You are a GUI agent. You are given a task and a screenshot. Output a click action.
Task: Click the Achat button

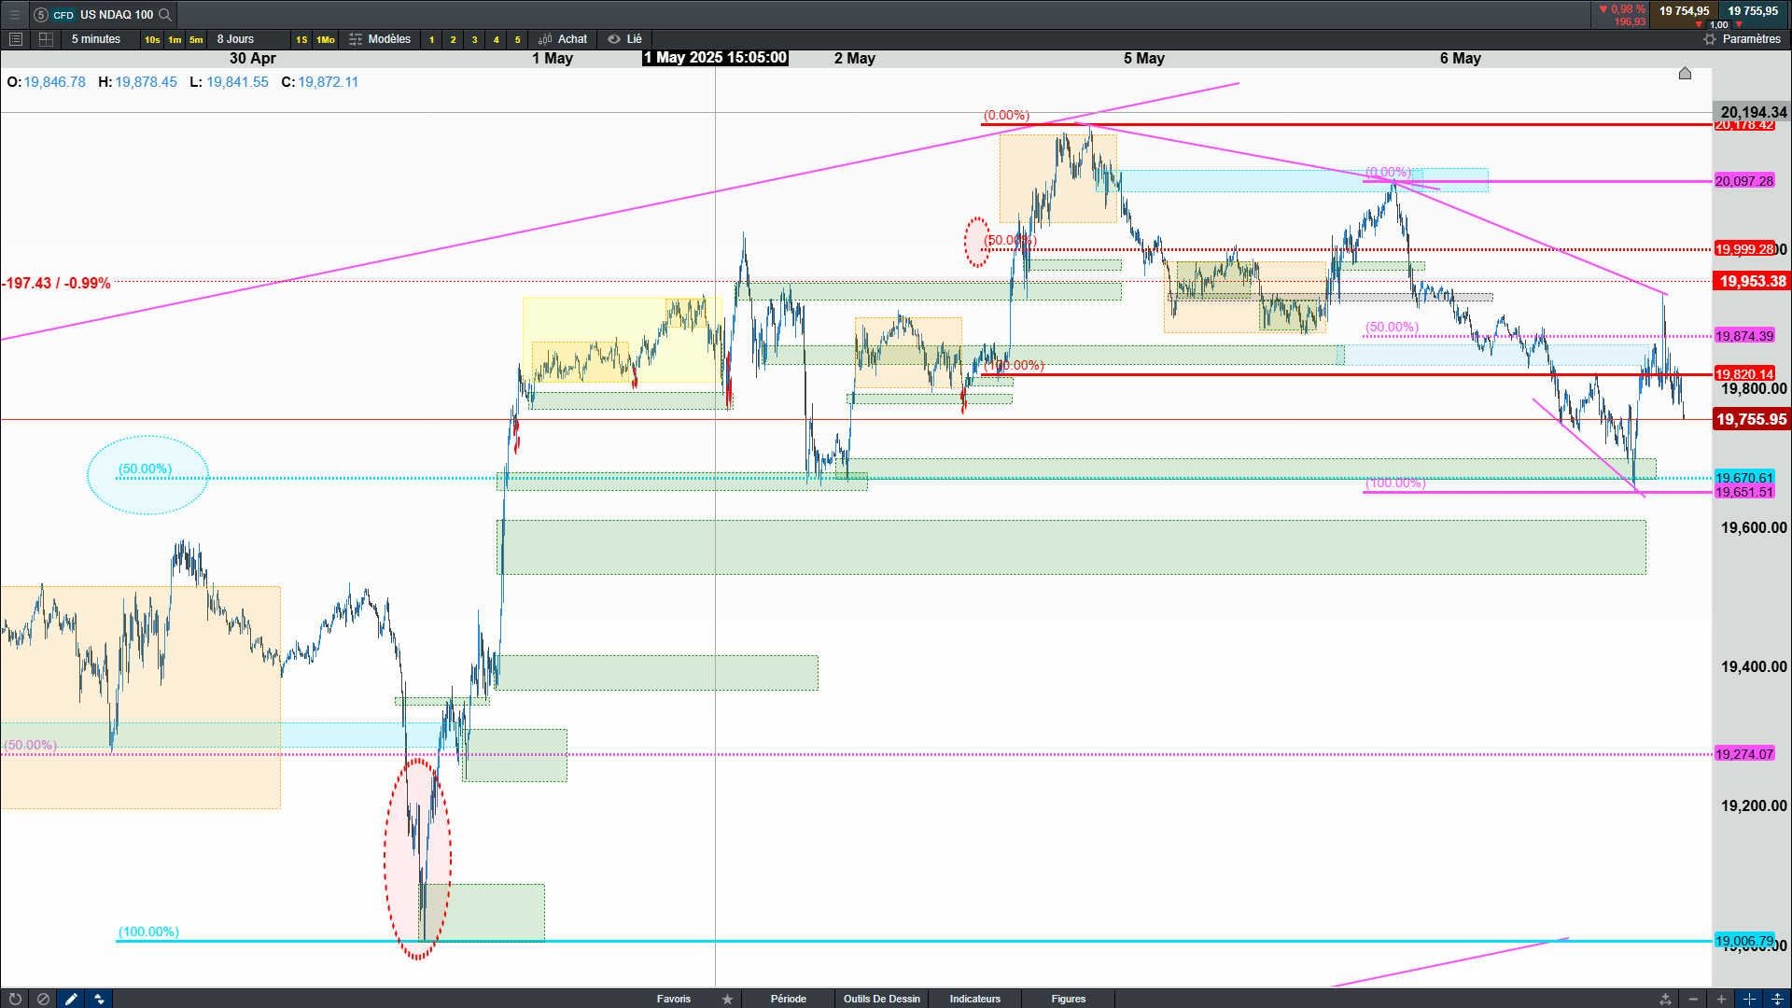pyautogui.click(x=563, y=39)
